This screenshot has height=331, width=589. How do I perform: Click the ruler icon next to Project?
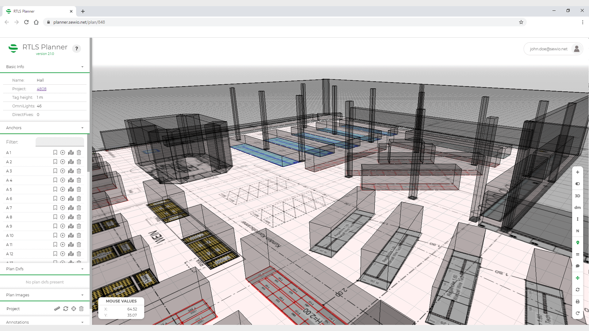click(57, 309)
